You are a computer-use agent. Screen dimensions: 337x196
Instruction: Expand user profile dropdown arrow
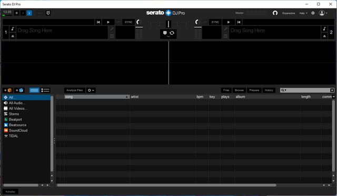click(x=326, y=13)
